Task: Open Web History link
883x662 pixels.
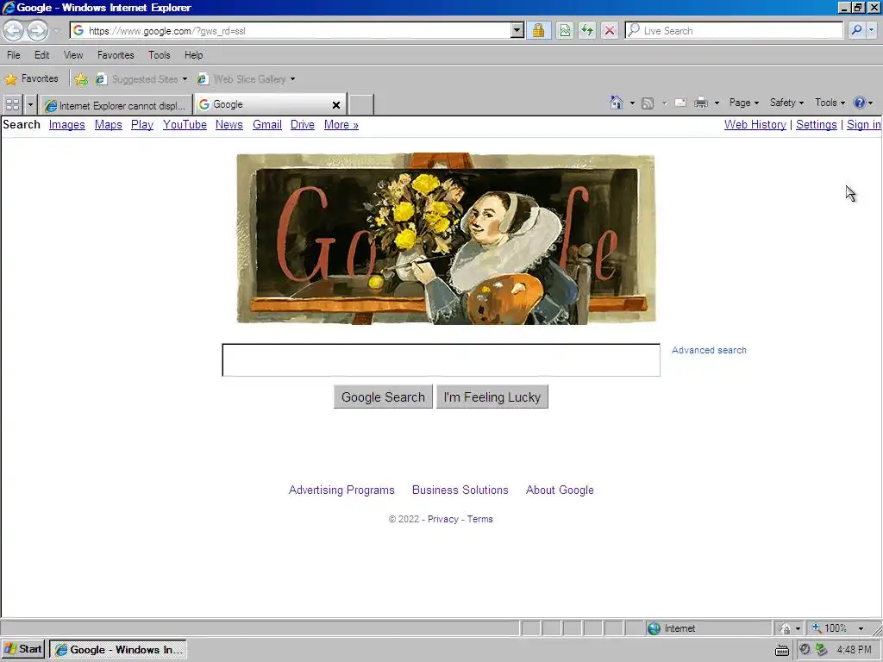Action: pos(755,125)
